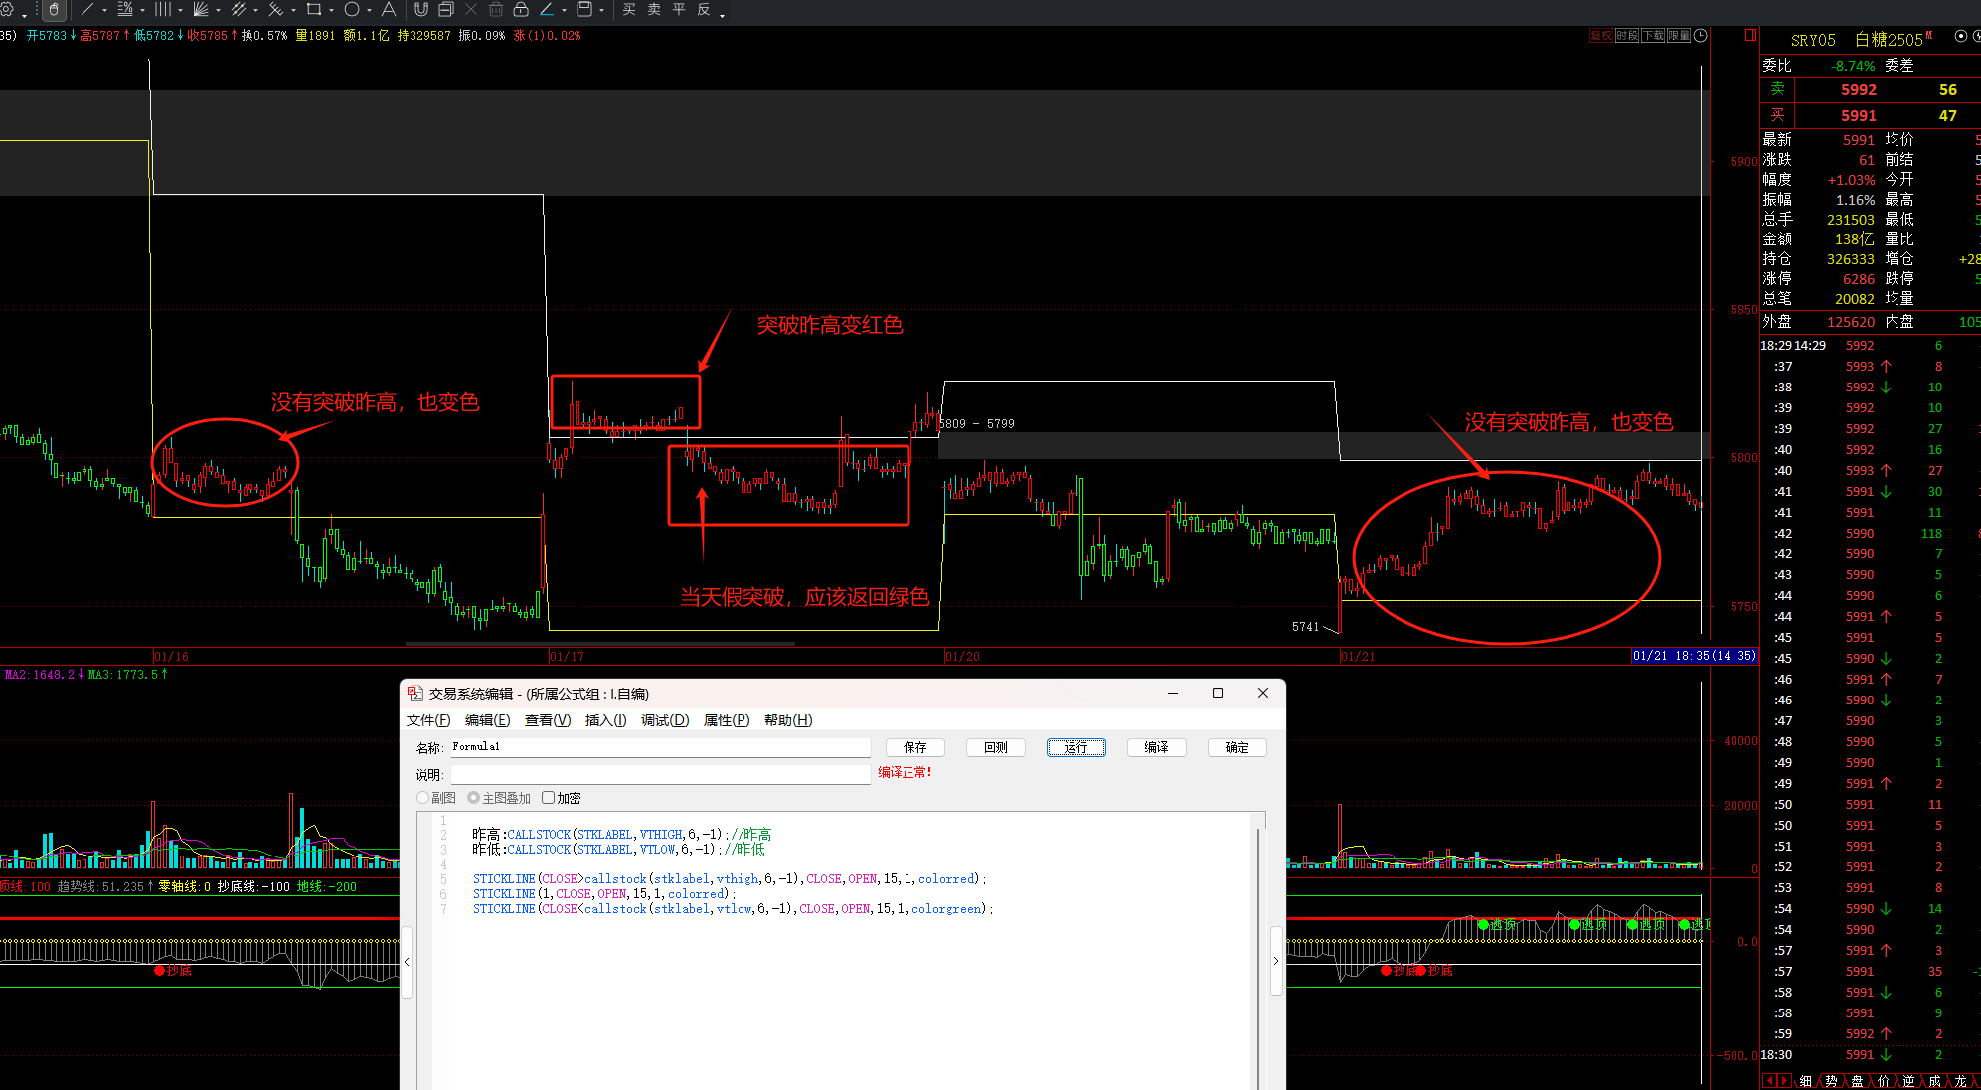Click the 卖 trade button
Screen dimensions: 1981x1090
tap(654, 9)
